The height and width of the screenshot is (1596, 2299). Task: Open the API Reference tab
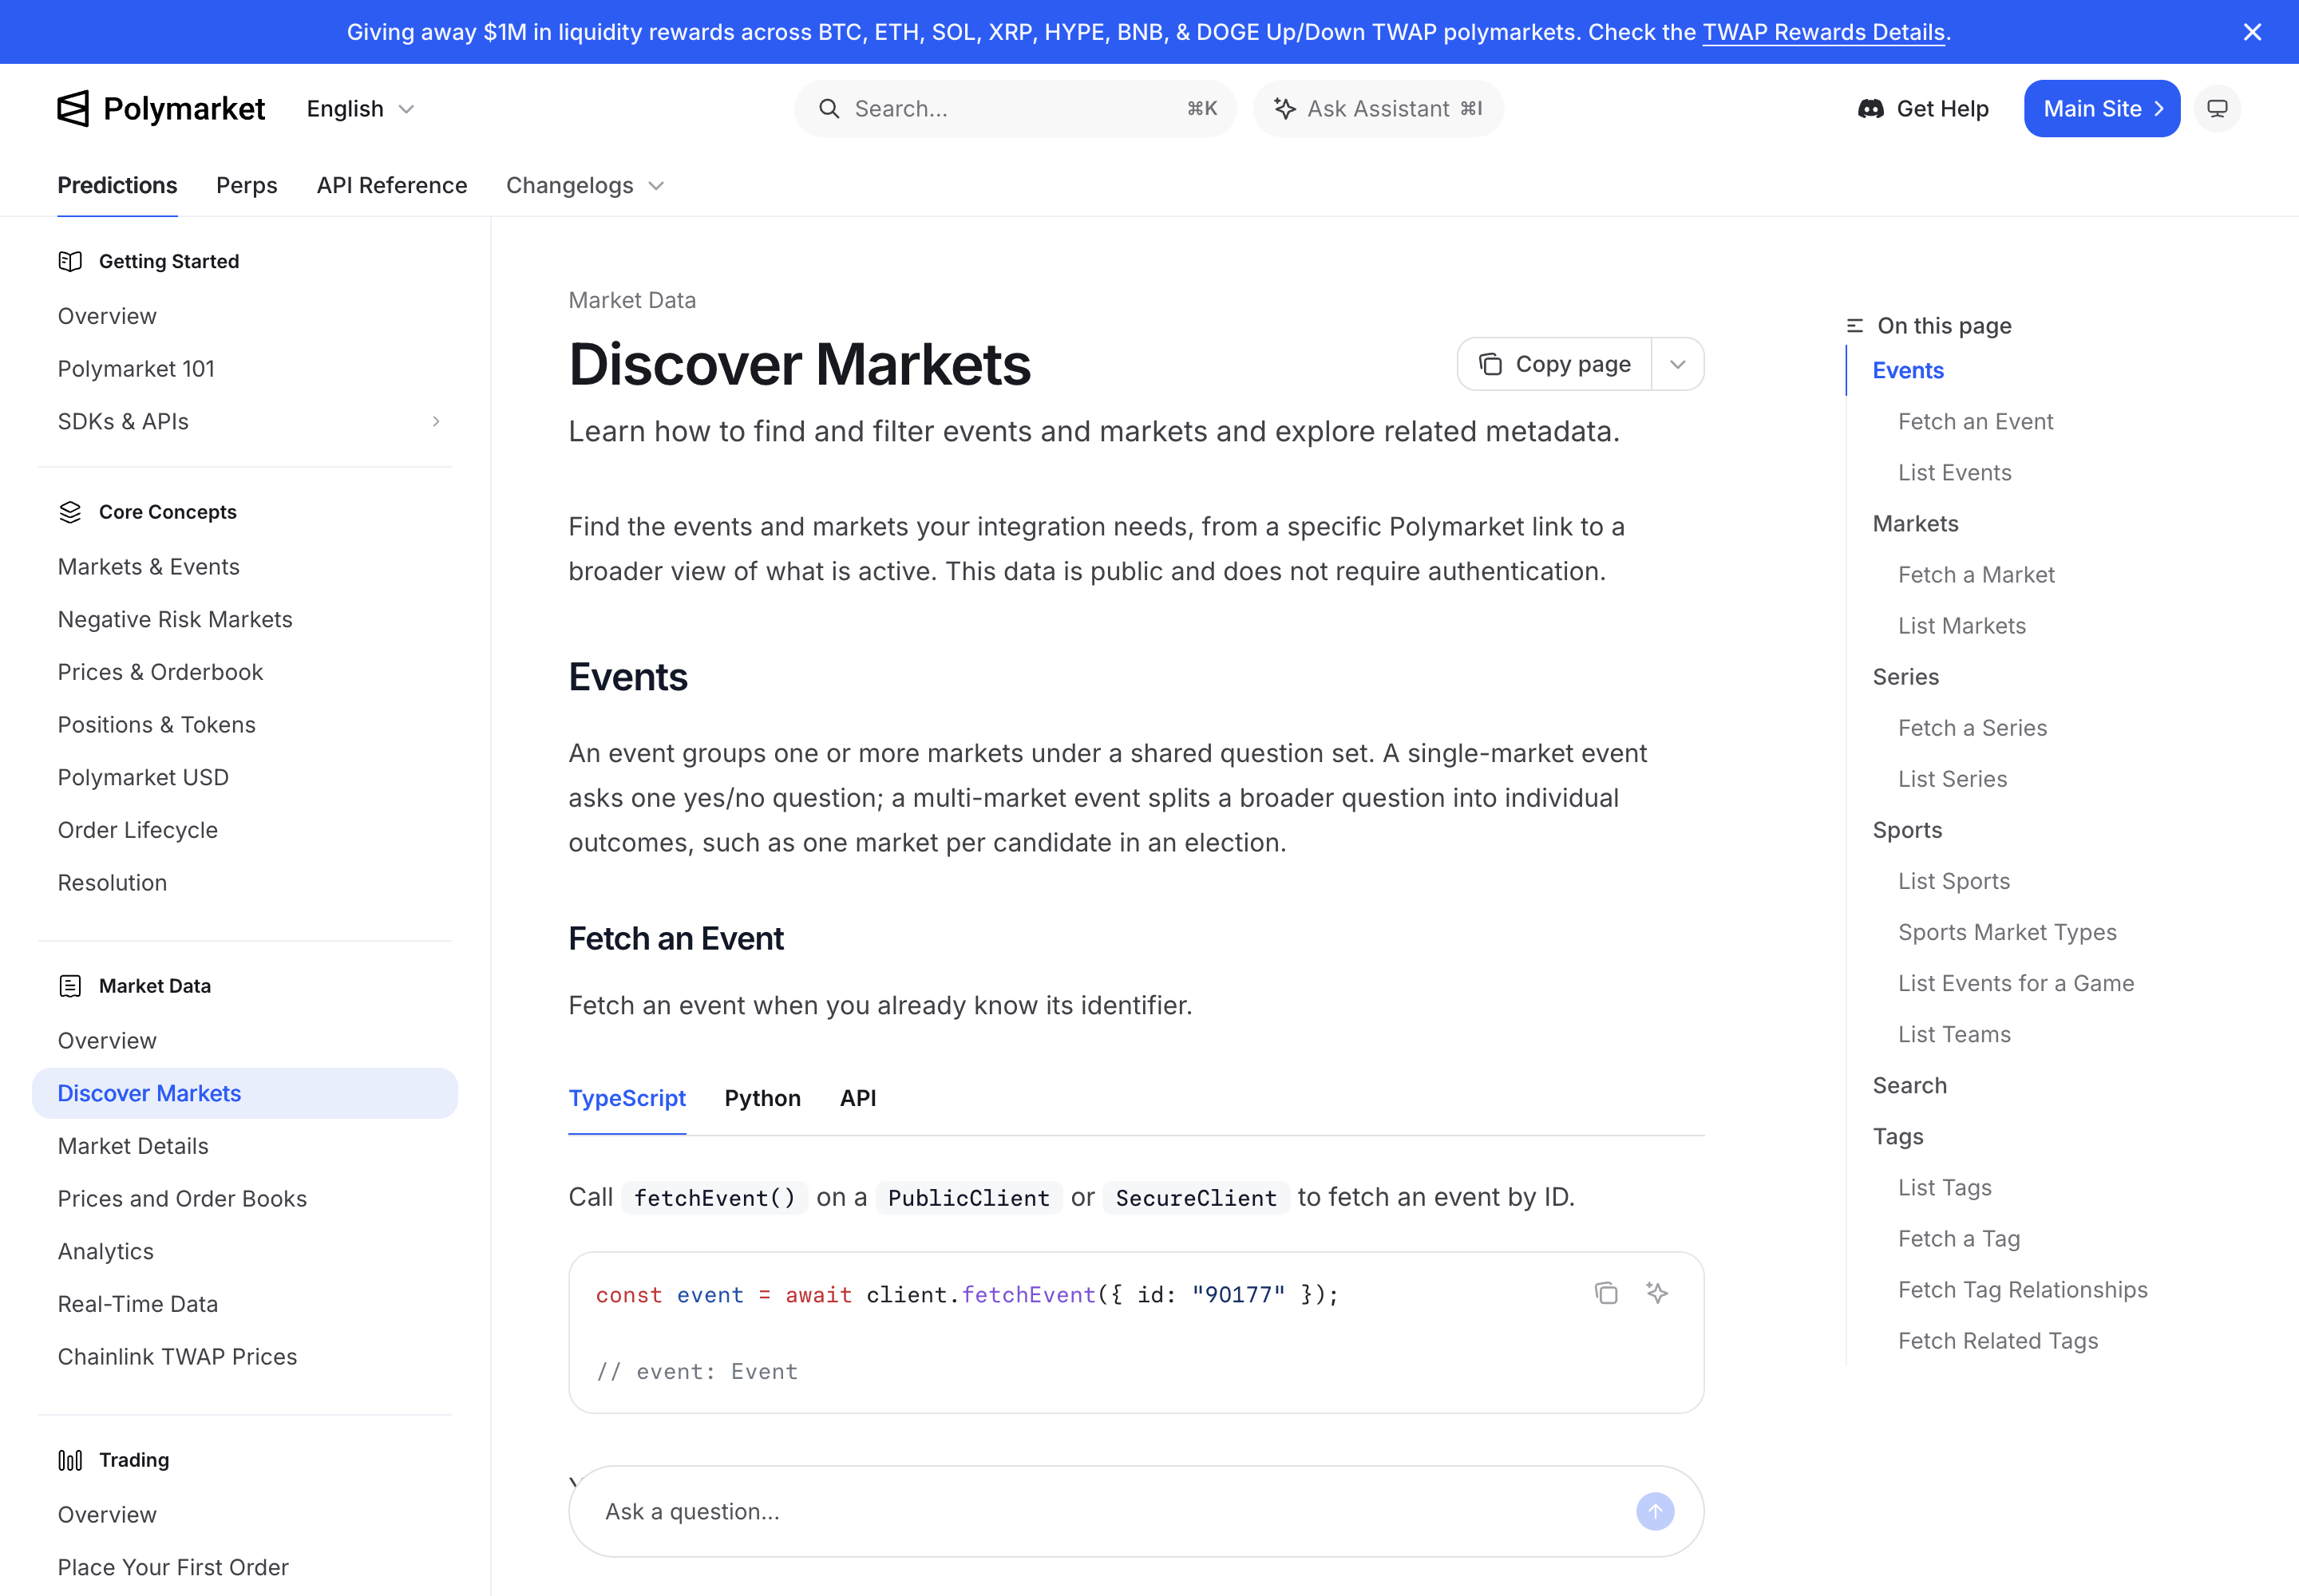tap(392, 186)
